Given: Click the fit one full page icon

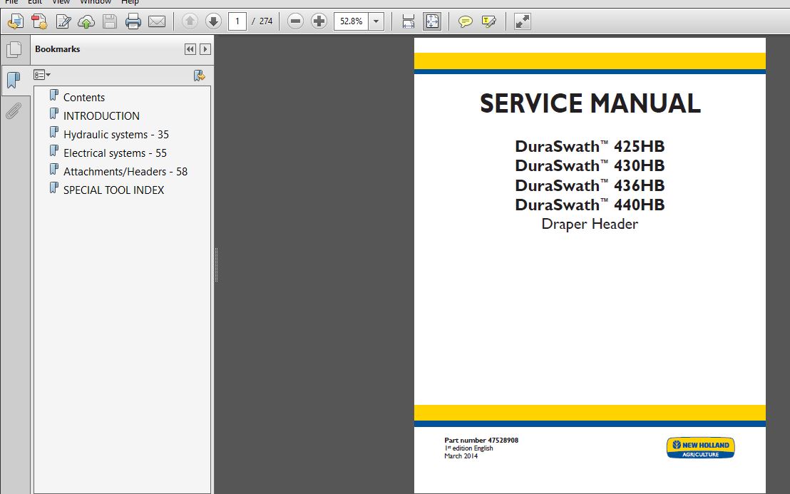Looking at the screenshot, I should pyautogui.click(x=432, y=21).
